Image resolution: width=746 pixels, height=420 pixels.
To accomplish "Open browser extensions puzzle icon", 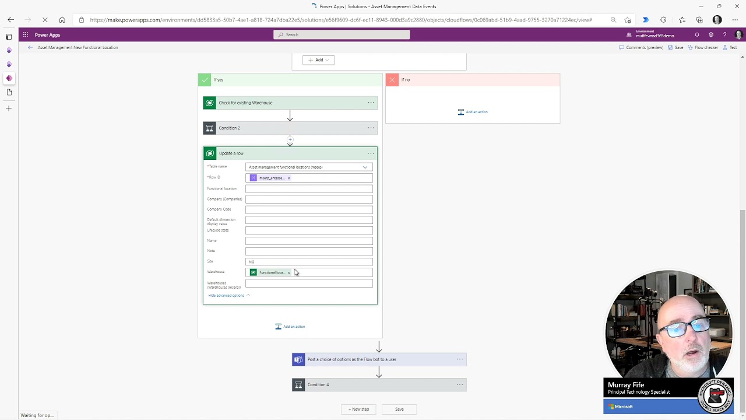I will (x=663, y=20).
